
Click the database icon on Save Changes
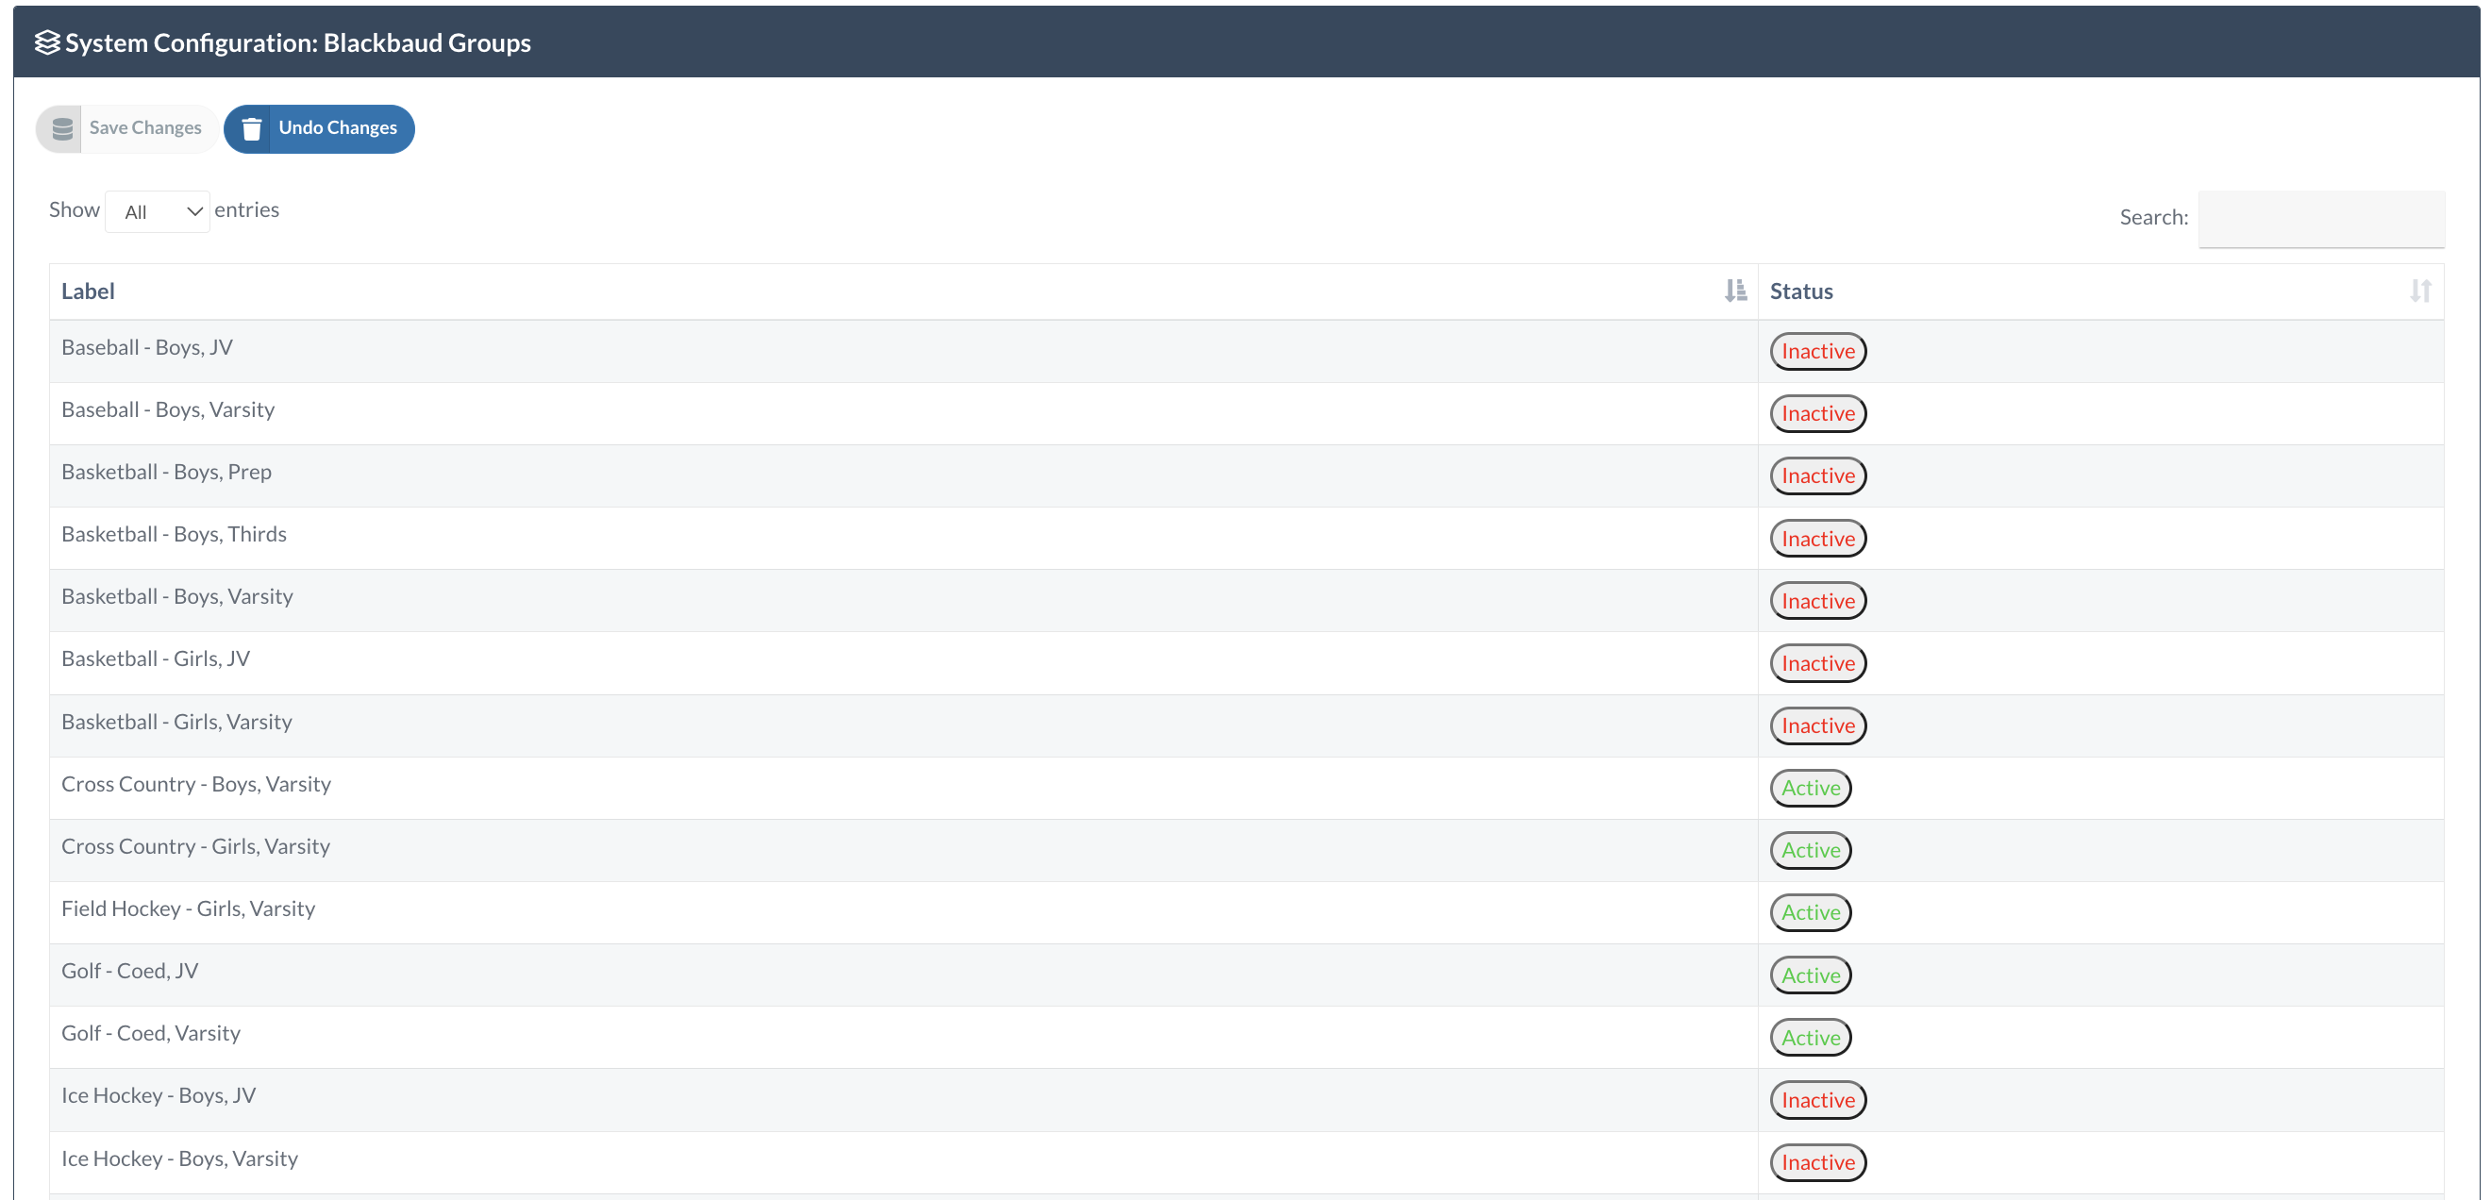pos(62,128)
